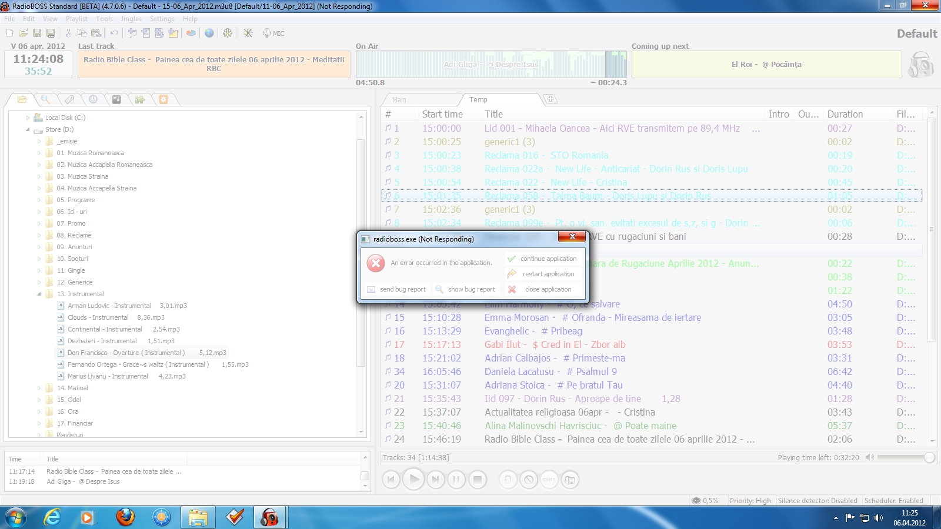Viewport: 941px width, 529px height.
Task: Expand the 01. Muzica Romaneasca folder
Action: point(39,153)
